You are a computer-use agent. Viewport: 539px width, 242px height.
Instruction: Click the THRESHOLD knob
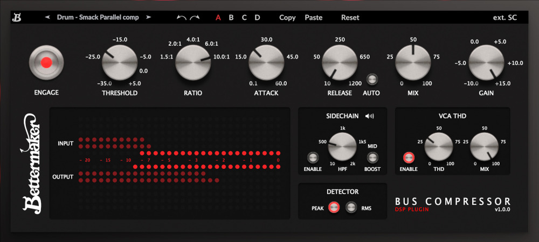coord(120,63)
